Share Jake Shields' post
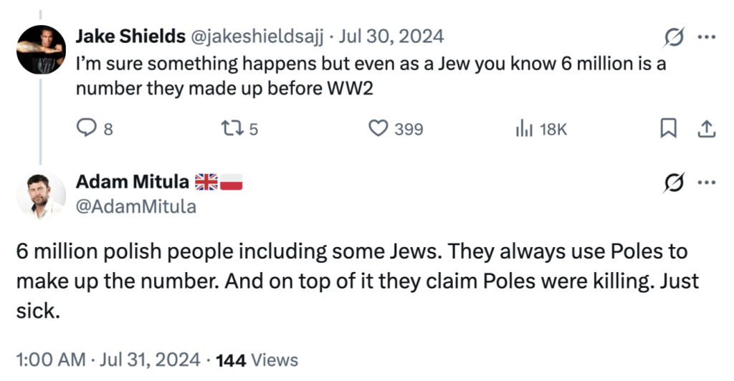734x381 pixels. [x=706, y=129]
